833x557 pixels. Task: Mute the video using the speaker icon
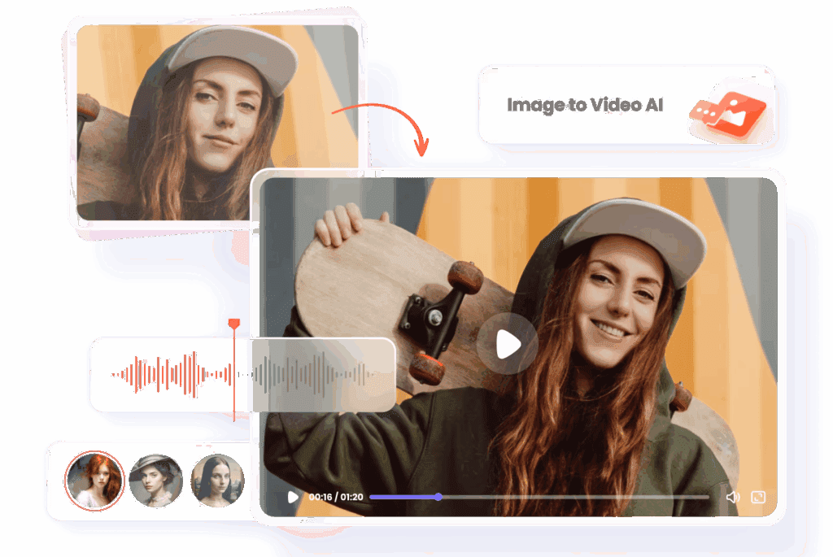click(732, 497)
